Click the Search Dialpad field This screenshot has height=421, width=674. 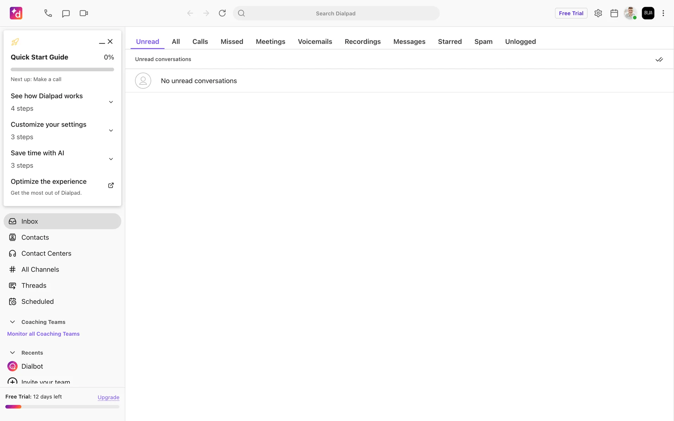[x=336, y=13]
